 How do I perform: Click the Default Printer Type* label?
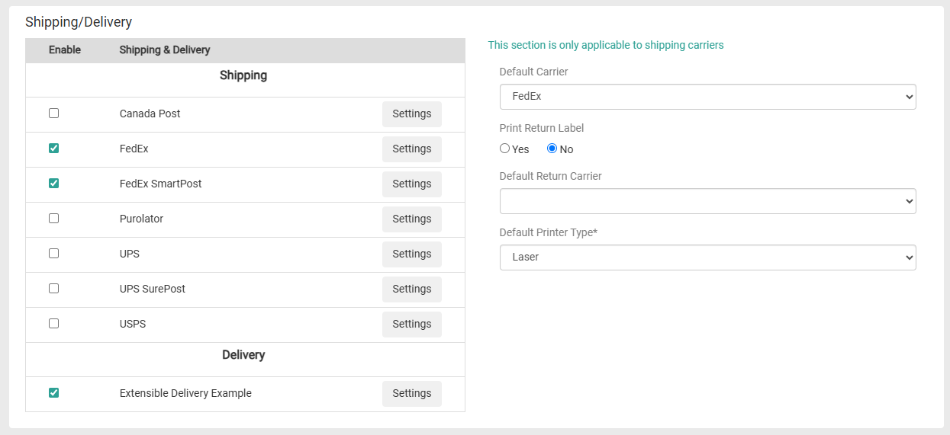point(549,232)
